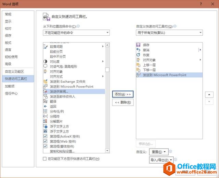Click the 上移一层 bring forward icon

[x=138, y=65]
